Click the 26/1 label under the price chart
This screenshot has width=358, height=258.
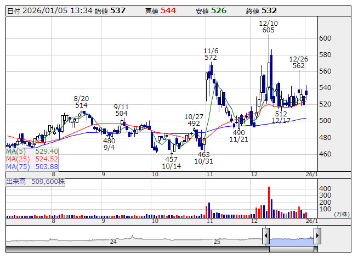(x=311, y=175)
